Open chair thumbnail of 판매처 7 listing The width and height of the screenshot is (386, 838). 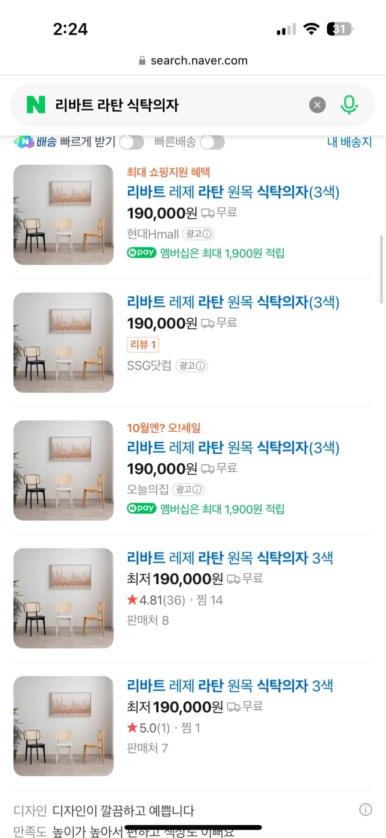[x=63, y=726]
